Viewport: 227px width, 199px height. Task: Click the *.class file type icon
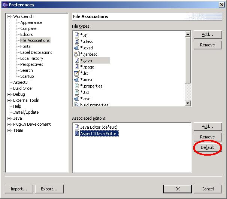(77, 41)
